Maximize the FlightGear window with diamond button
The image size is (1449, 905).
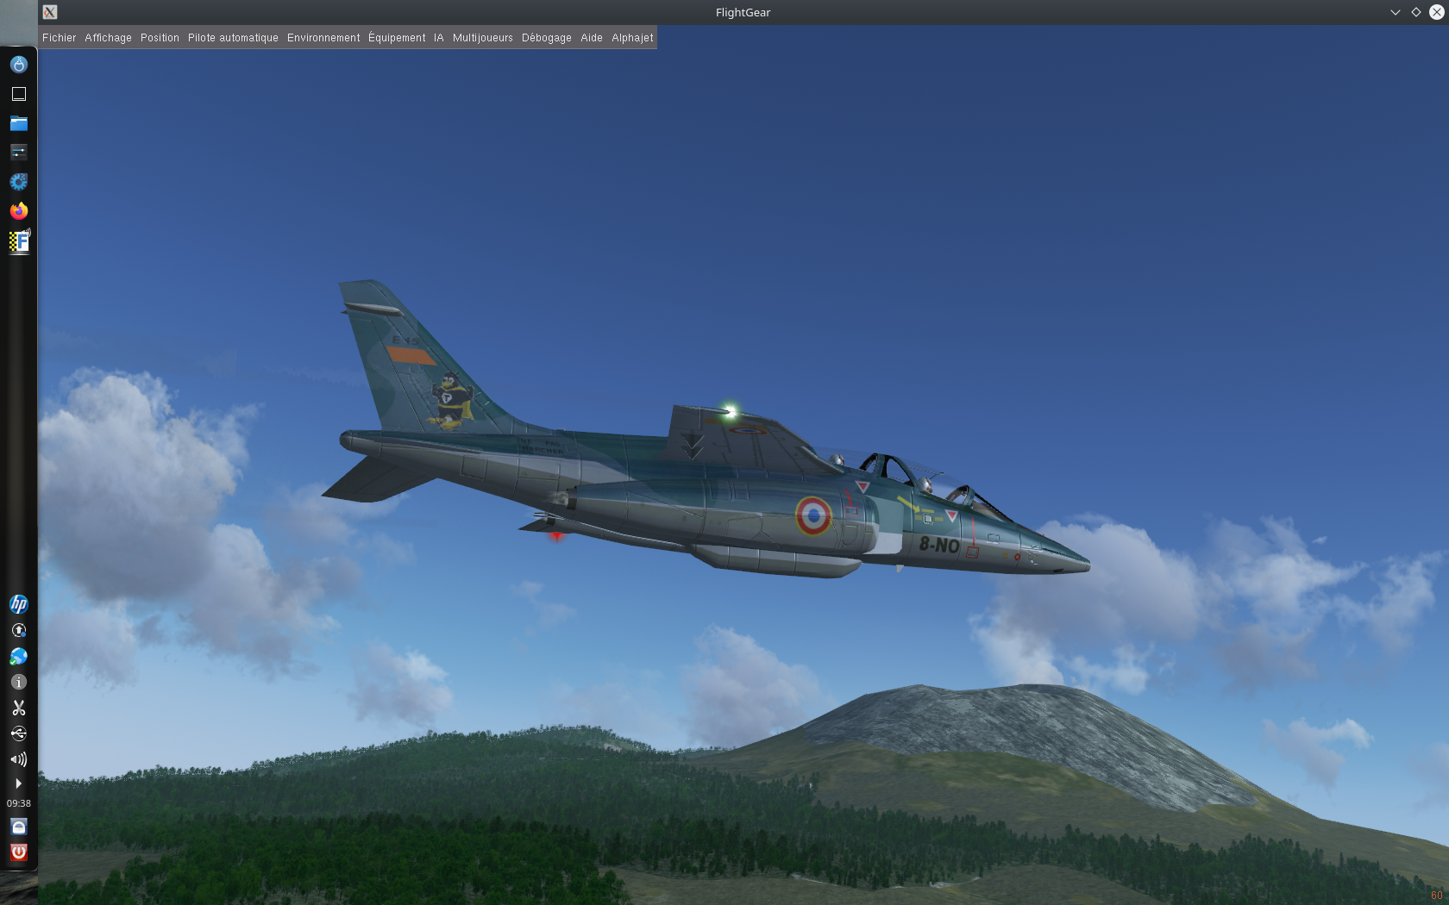1415,12
